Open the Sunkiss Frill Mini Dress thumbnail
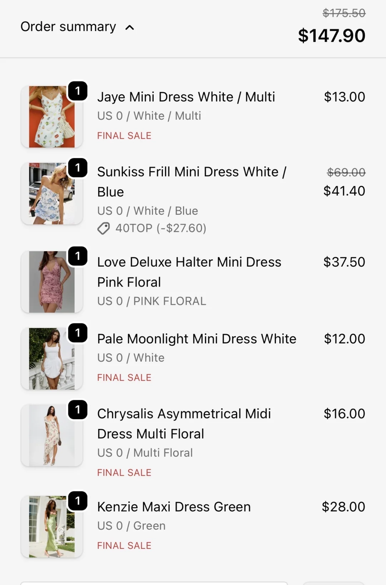Screen dimensions: 386x585 (x=52, y=193)
